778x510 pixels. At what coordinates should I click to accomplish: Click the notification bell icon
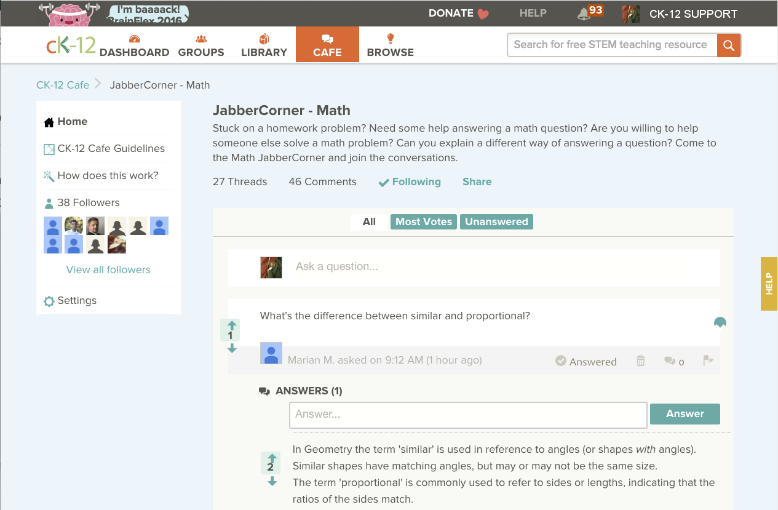584,14
